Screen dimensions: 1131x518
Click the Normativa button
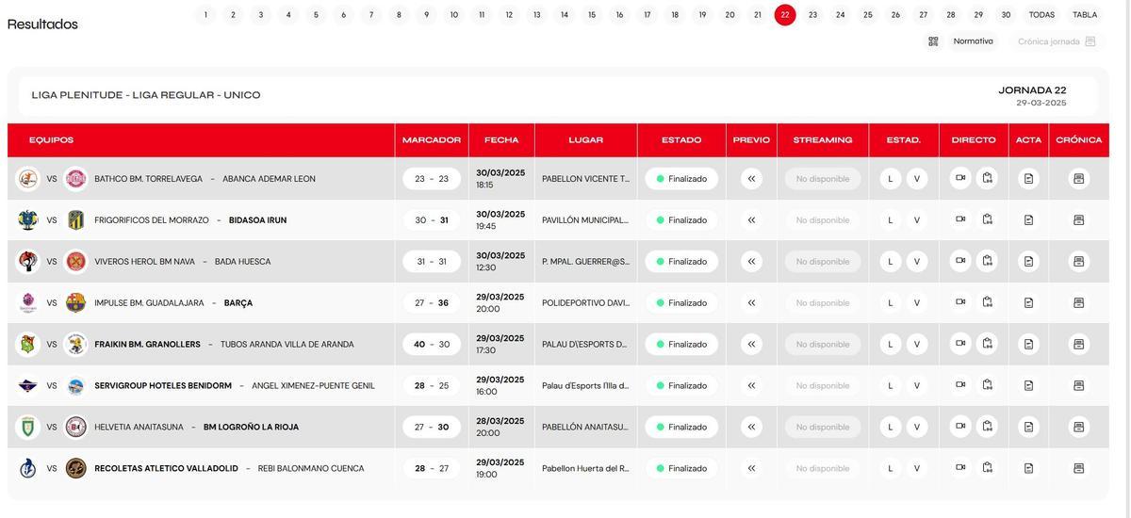click(x=973, y=41)
